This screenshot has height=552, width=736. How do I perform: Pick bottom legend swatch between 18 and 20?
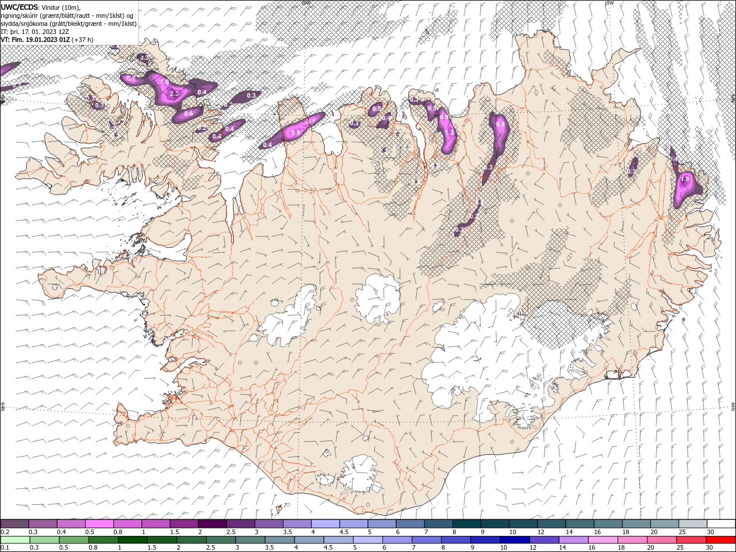631,540
